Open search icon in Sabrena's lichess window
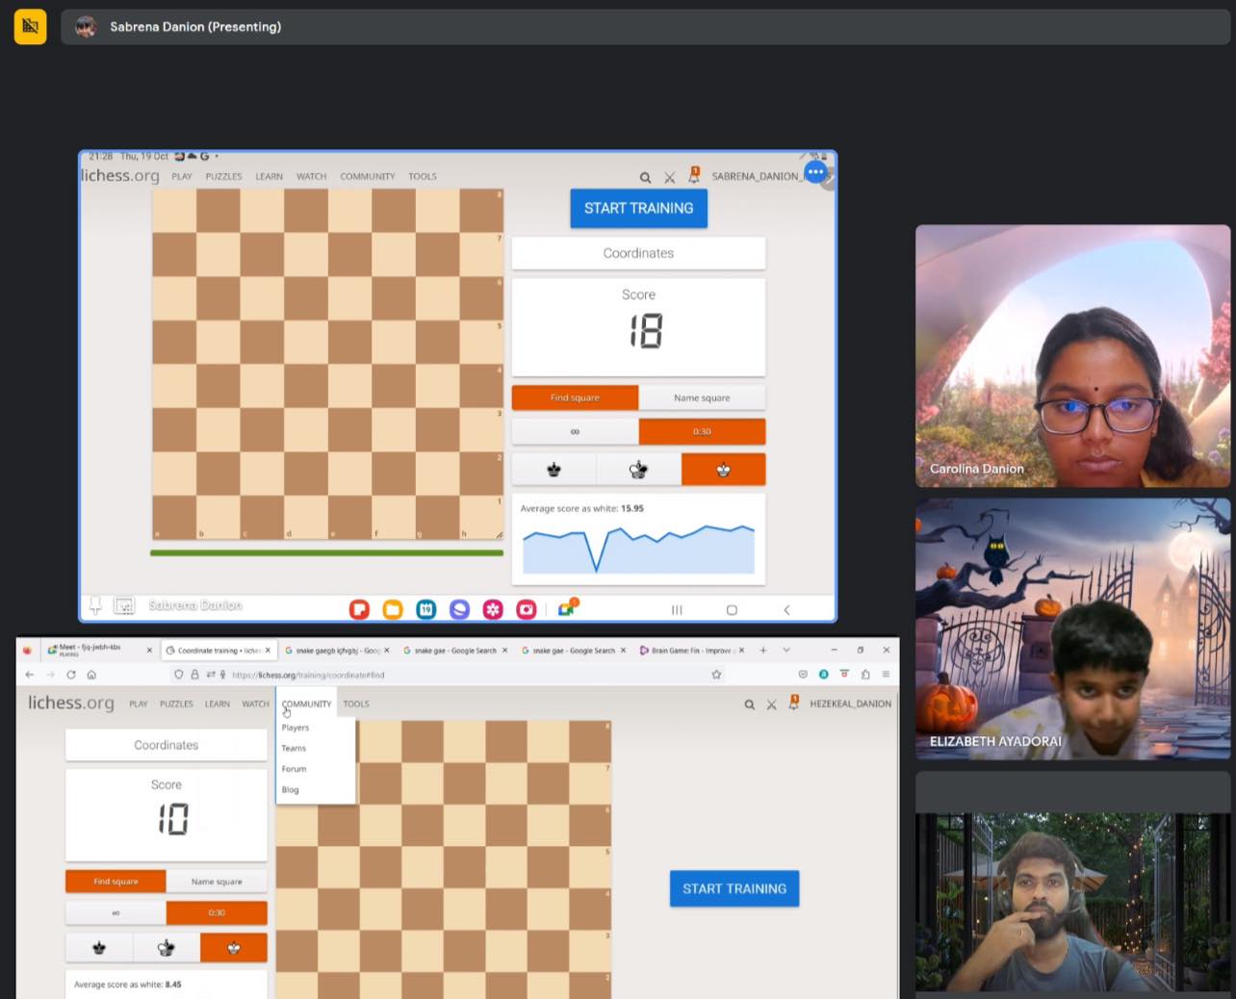Image resolution: width=1236 pixels, height=999 pixels. coord(645,177)
